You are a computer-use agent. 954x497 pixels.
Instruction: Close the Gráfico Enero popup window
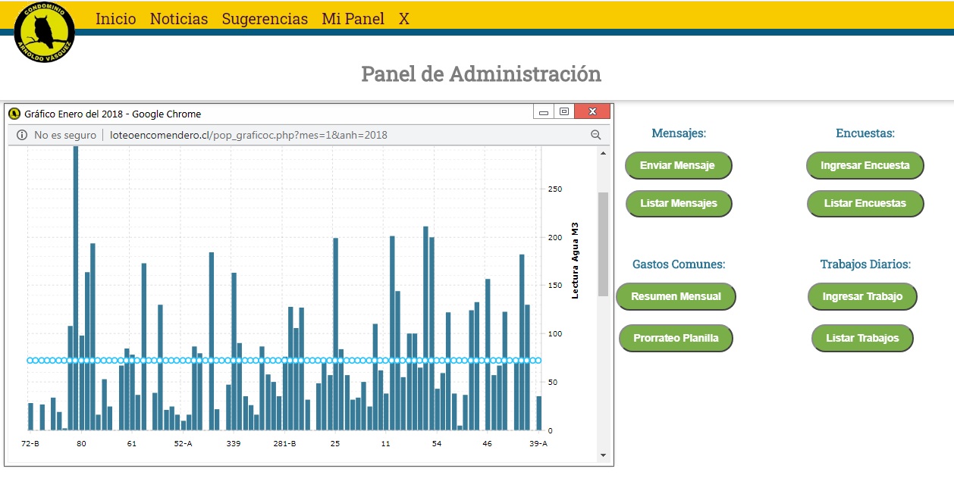pos(592,112)
